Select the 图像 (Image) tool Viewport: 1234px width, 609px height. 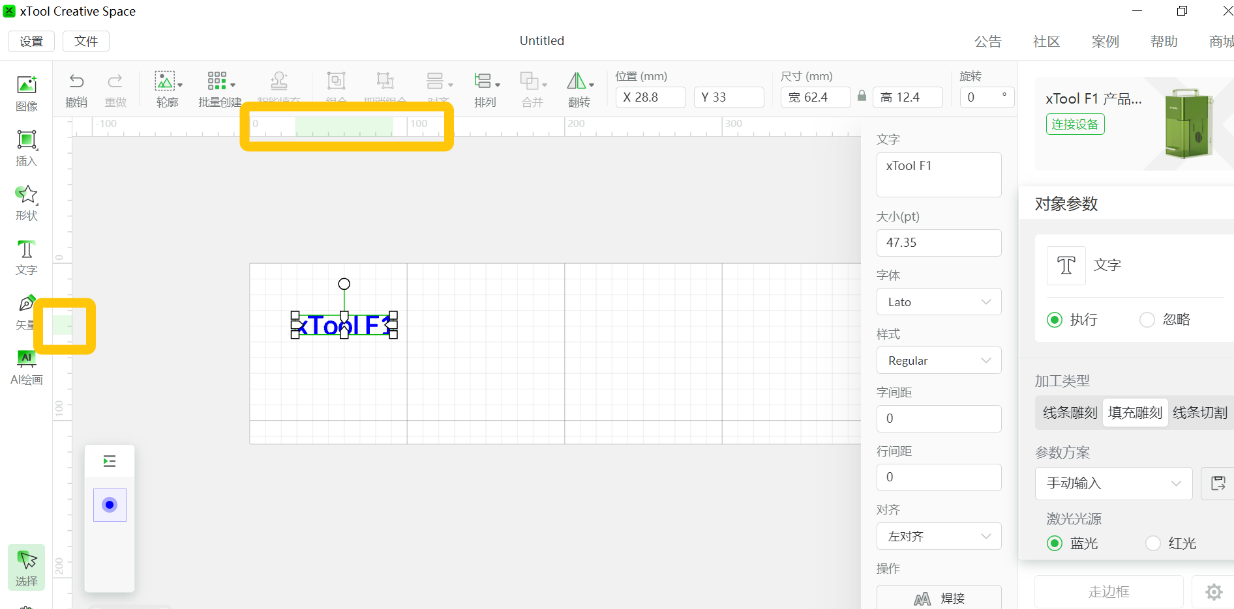pos(27,93)
